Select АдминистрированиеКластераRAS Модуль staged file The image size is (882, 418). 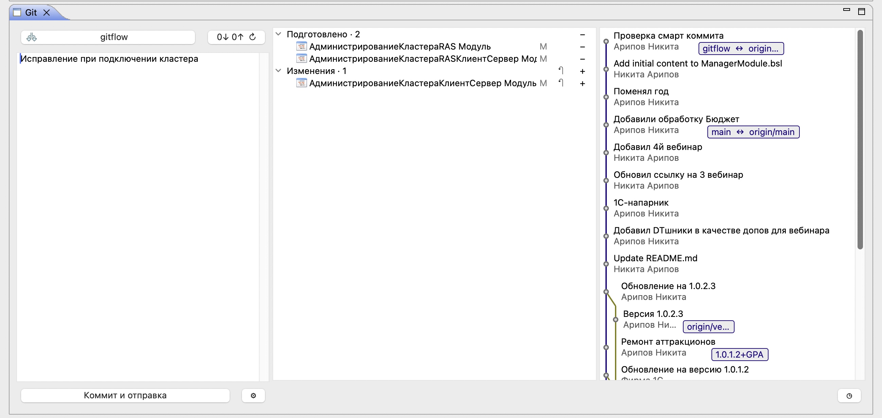click(400, 46)
